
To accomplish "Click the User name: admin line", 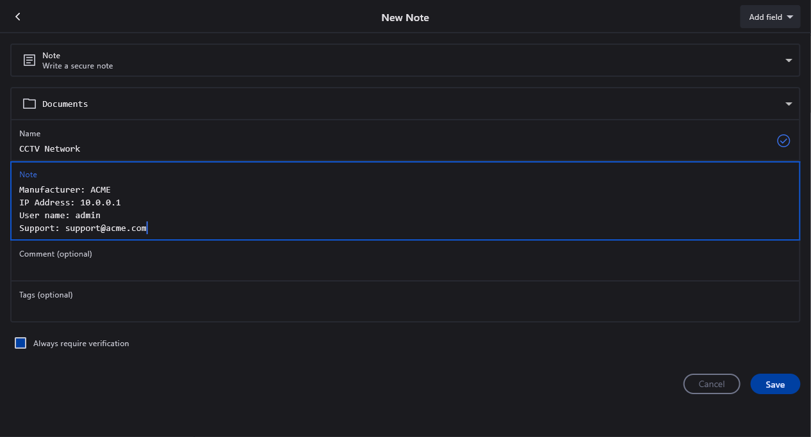I will [60, 215].
